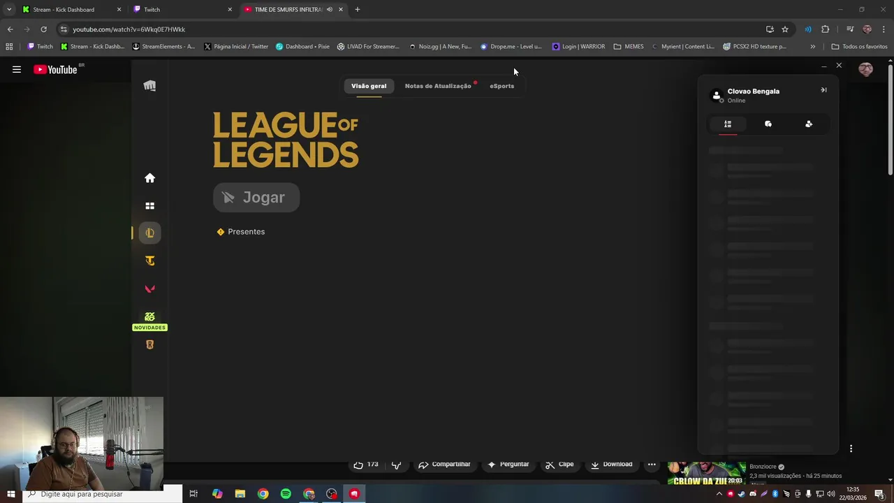The width and height of the screenshot is (894, 503).
Task: Select Valorant icon in sidebar
Action: pos(149,289)
